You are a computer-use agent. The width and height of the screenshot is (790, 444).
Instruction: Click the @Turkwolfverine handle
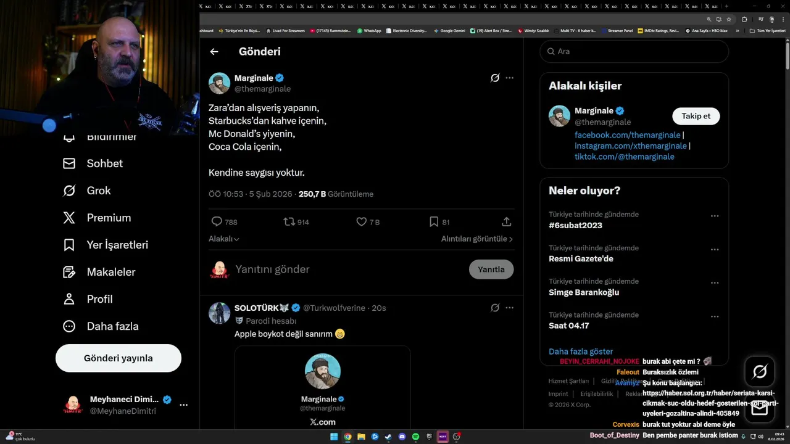[x=335, y=308]
